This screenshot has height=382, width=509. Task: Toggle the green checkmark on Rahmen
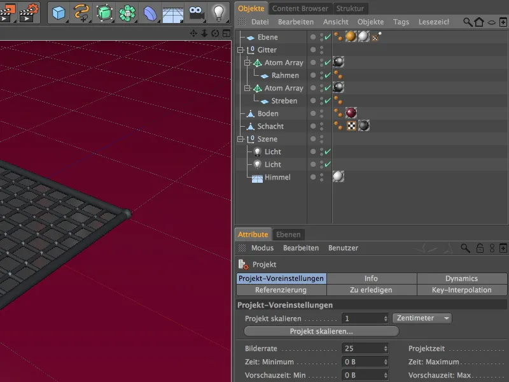328,75
